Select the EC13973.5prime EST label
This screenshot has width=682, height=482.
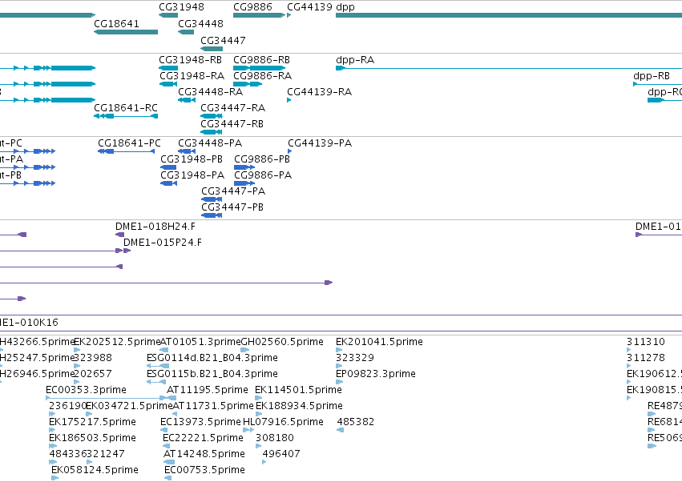point(200,422)
